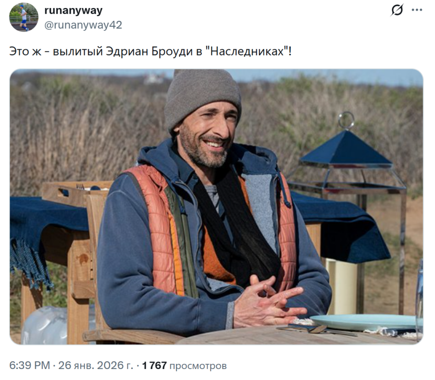Select the просмотров label
This screenshot has height=380, width=435.
point(198,366)
